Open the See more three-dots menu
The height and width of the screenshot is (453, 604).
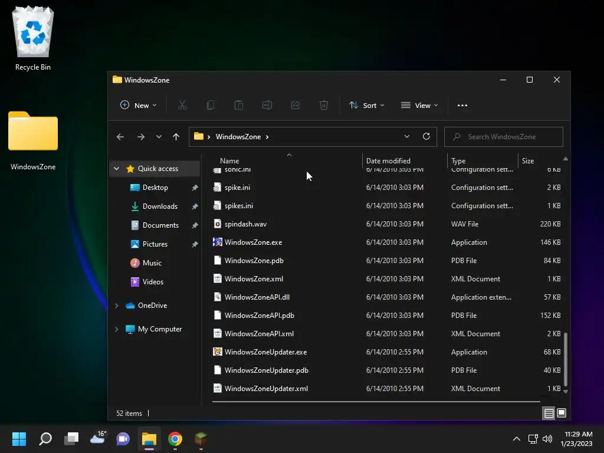(462, 105)
